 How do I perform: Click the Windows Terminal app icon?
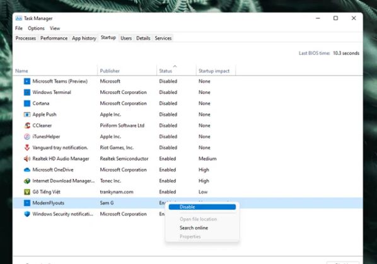click(x=27, y=92)
